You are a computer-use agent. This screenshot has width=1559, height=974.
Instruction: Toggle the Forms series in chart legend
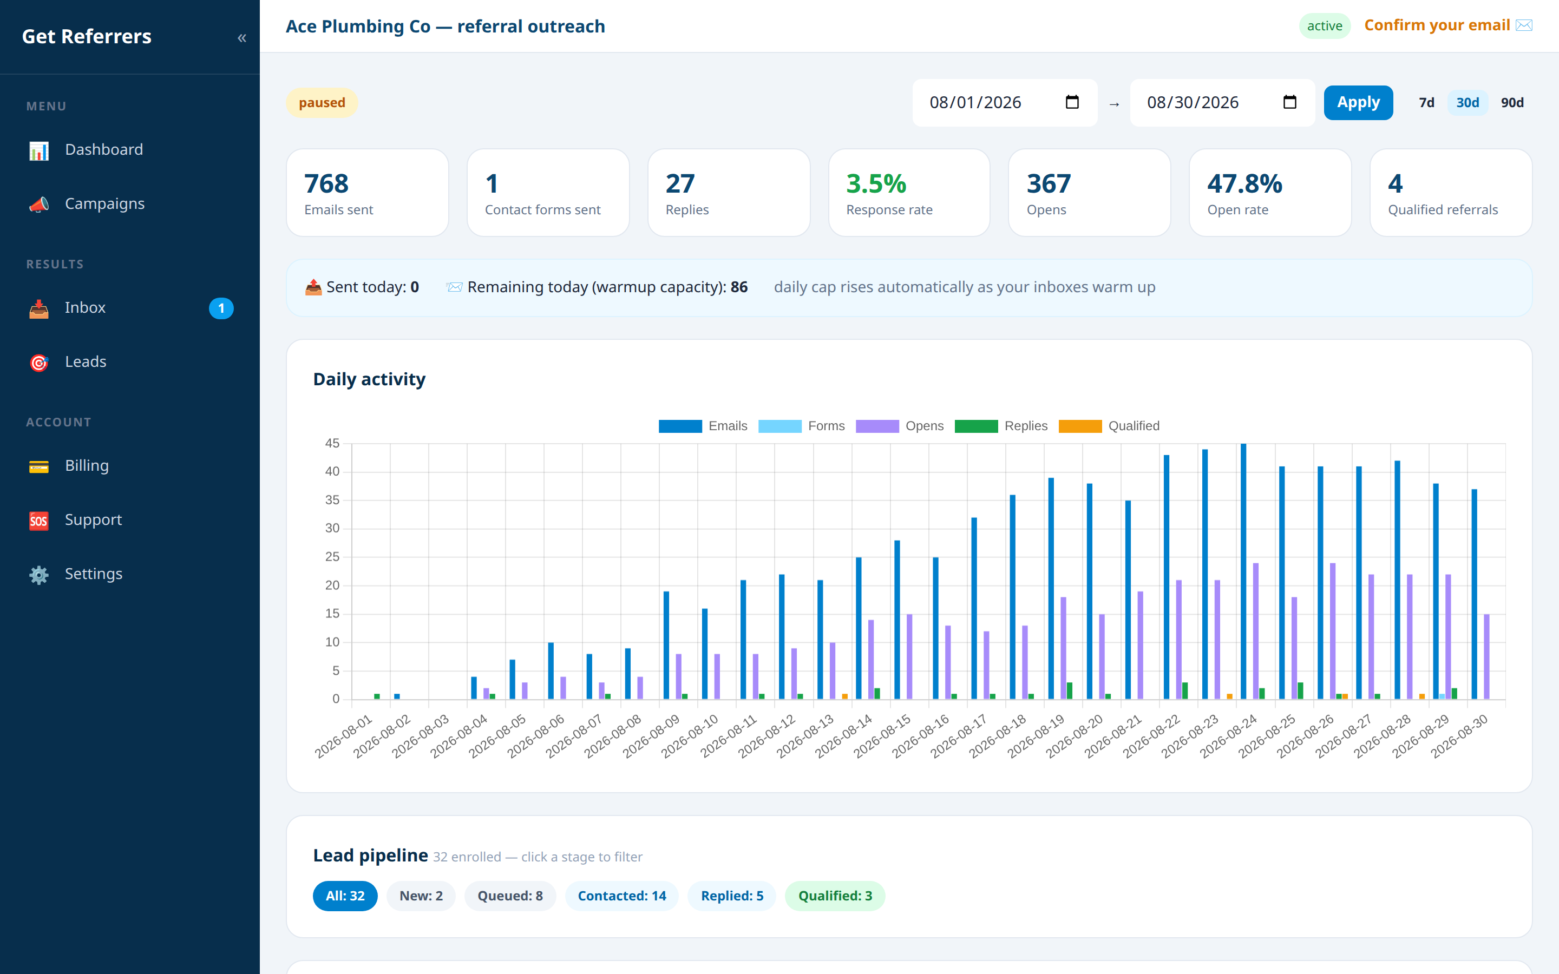pyautogui.click(x=801, y=426)
